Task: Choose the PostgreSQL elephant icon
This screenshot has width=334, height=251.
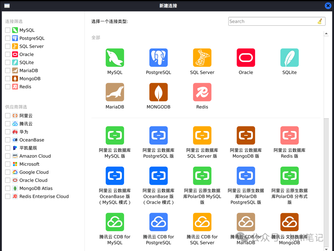Action: [x=158, y=58]
